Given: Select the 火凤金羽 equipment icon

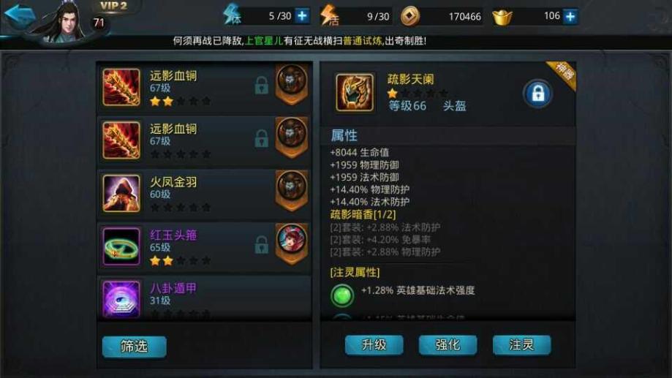Looking at the screenshot, I should [x=121, y=193].
